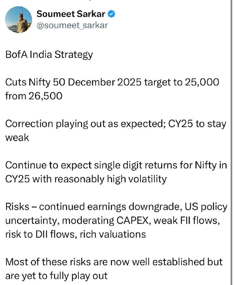
Task: Click the "reasonably high volatility" phrase
Action: (x=111, y=179)
